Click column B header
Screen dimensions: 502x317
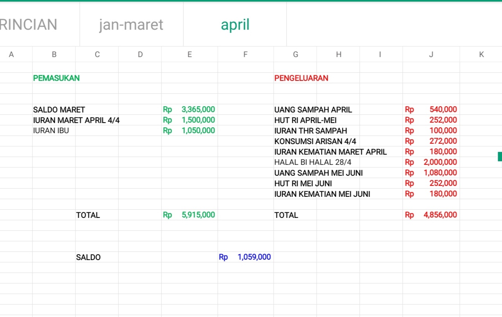click(x=54, y=55)
